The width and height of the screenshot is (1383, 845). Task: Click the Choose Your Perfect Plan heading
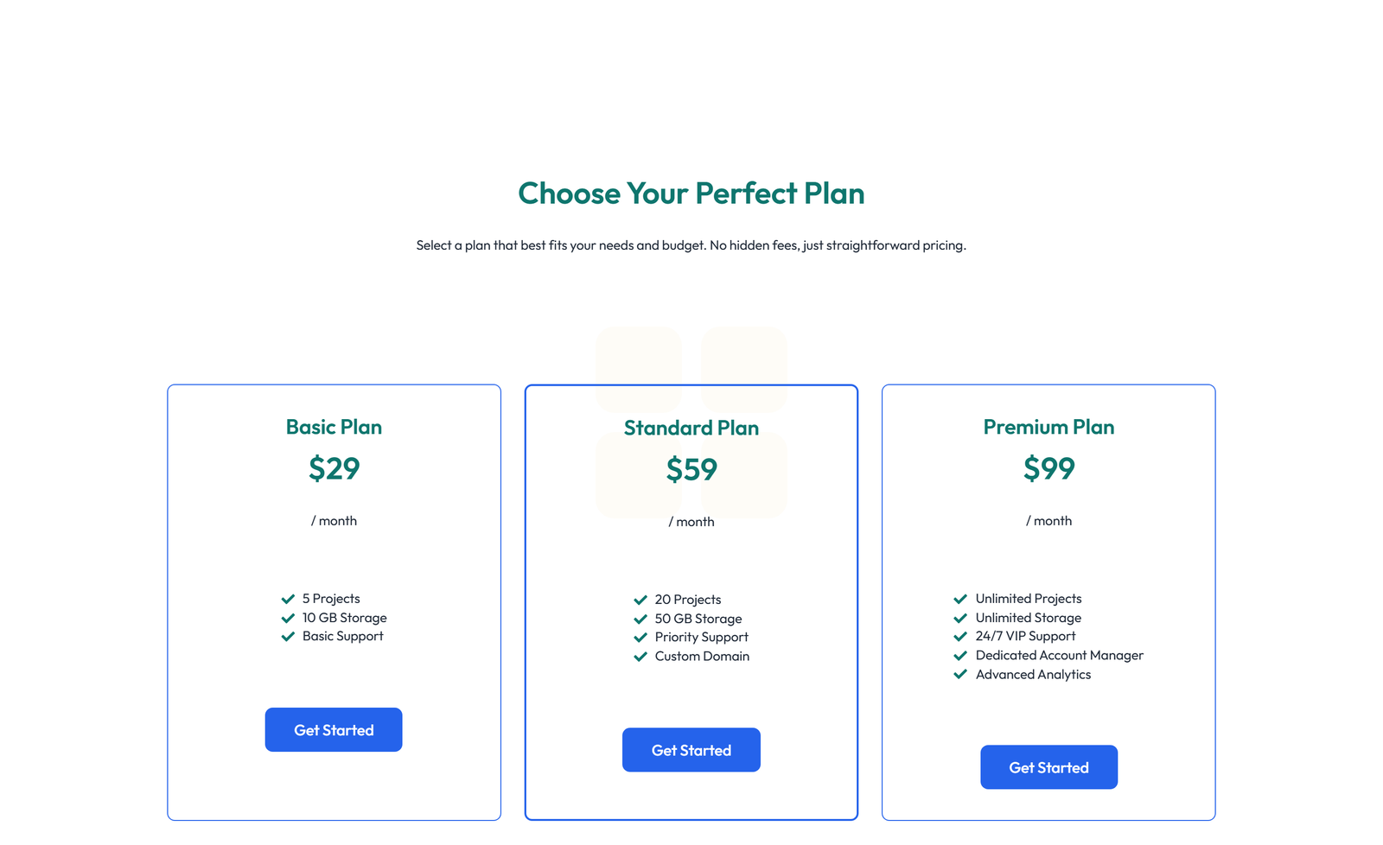pos(691,194)
